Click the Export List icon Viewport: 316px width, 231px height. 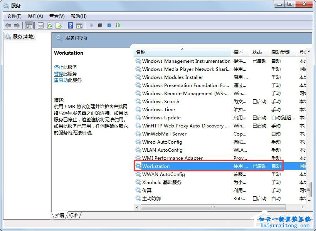59,25
